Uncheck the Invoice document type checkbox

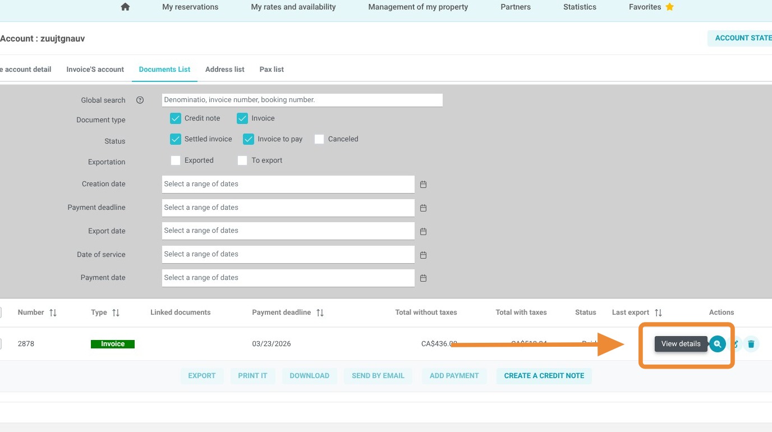(x=242, y=118)
